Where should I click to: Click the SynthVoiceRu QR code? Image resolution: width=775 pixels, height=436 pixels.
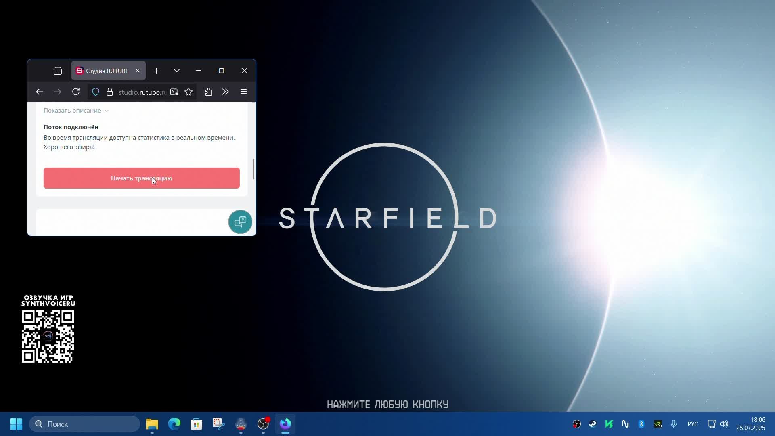(48, 336)
